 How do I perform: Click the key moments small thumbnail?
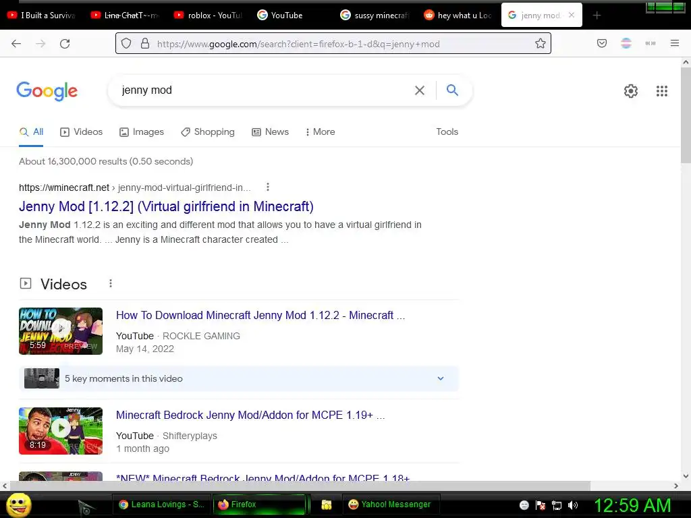42,378
